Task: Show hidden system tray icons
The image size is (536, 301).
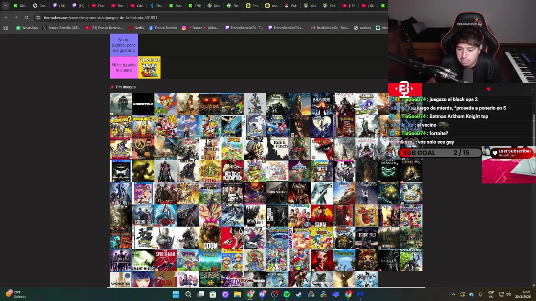Action: tap(454, 294)
